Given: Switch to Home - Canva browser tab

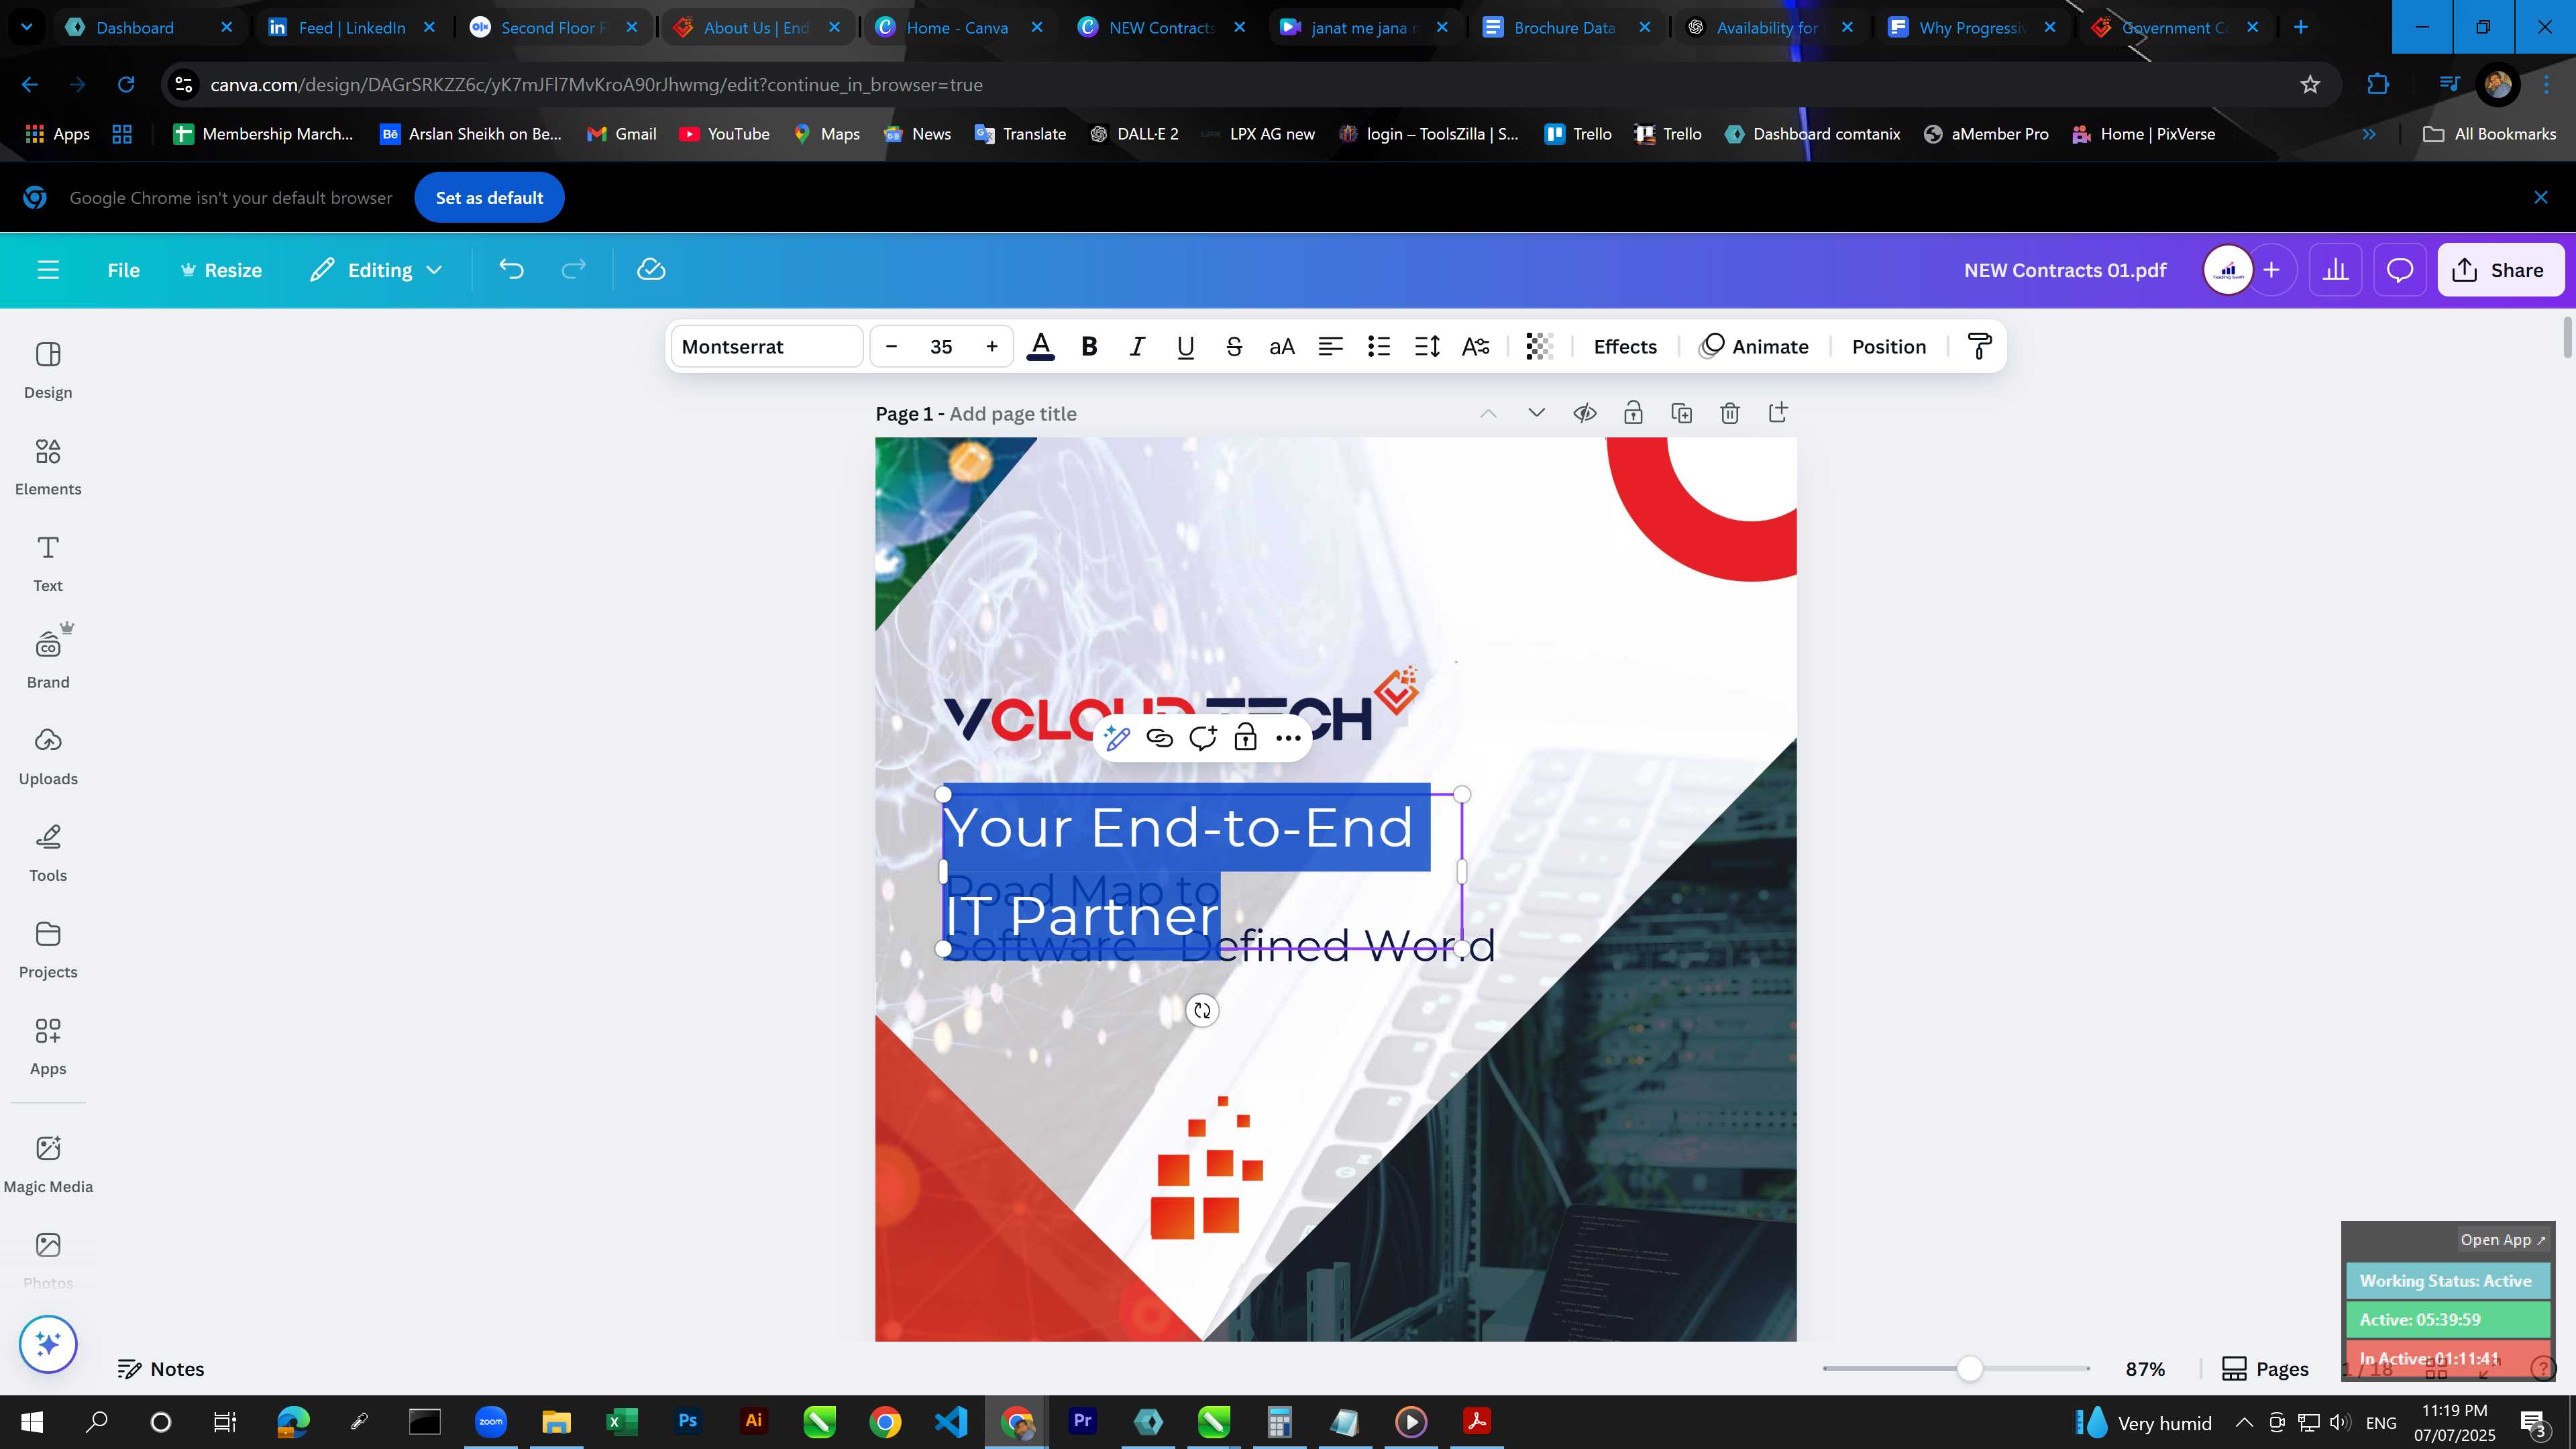Looking at the screenshot, I should click(x=958, y=28).
